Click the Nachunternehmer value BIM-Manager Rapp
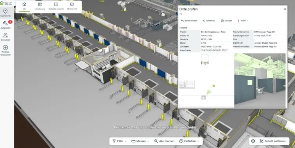Screen dimensions: 295x148 pos(265,32)
